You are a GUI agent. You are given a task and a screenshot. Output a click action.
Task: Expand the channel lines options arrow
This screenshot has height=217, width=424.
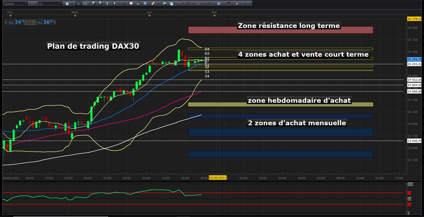tap(183, 4)
